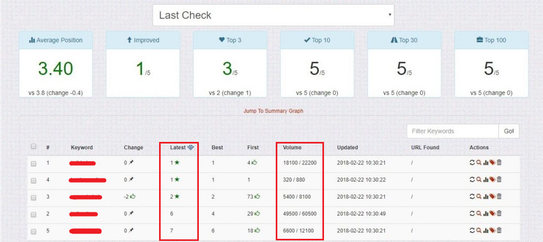Select the Top 3 card header

(230, 40)
